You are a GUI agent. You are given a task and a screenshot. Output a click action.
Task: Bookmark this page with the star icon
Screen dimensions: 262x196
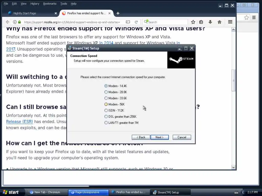coord(193,22)
